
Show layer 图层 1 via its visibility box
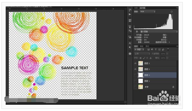[x=135, y=81]
